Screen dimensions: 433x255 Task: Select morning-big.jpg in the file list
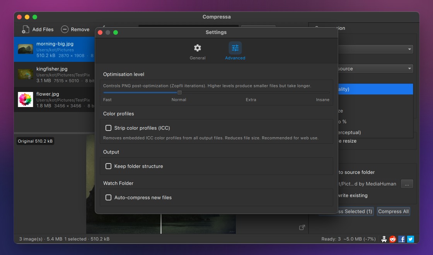(55, 49)
